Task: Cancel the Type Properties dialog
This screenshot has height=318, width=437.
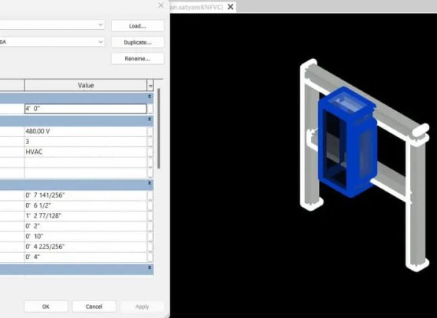Action: tap(94, 307)
